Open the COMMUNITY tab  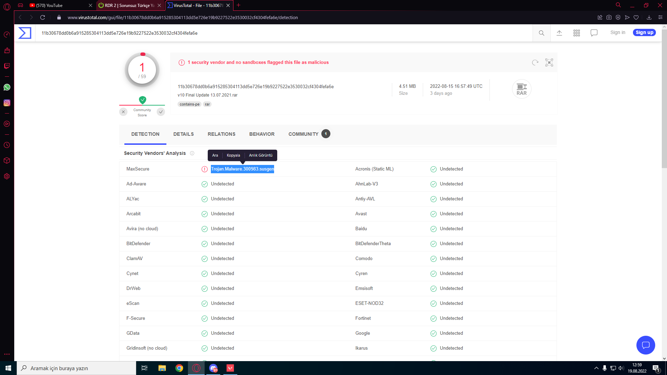pyautogui.click(x=303, y=134)
